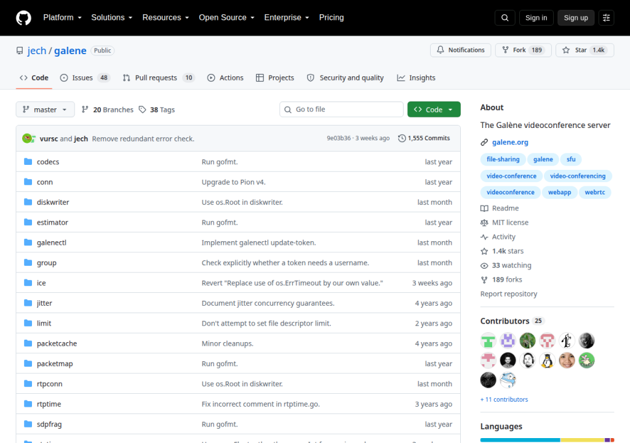
Task: Click vursc's avatar in latest commit
Action: click(x=27, y=138)
